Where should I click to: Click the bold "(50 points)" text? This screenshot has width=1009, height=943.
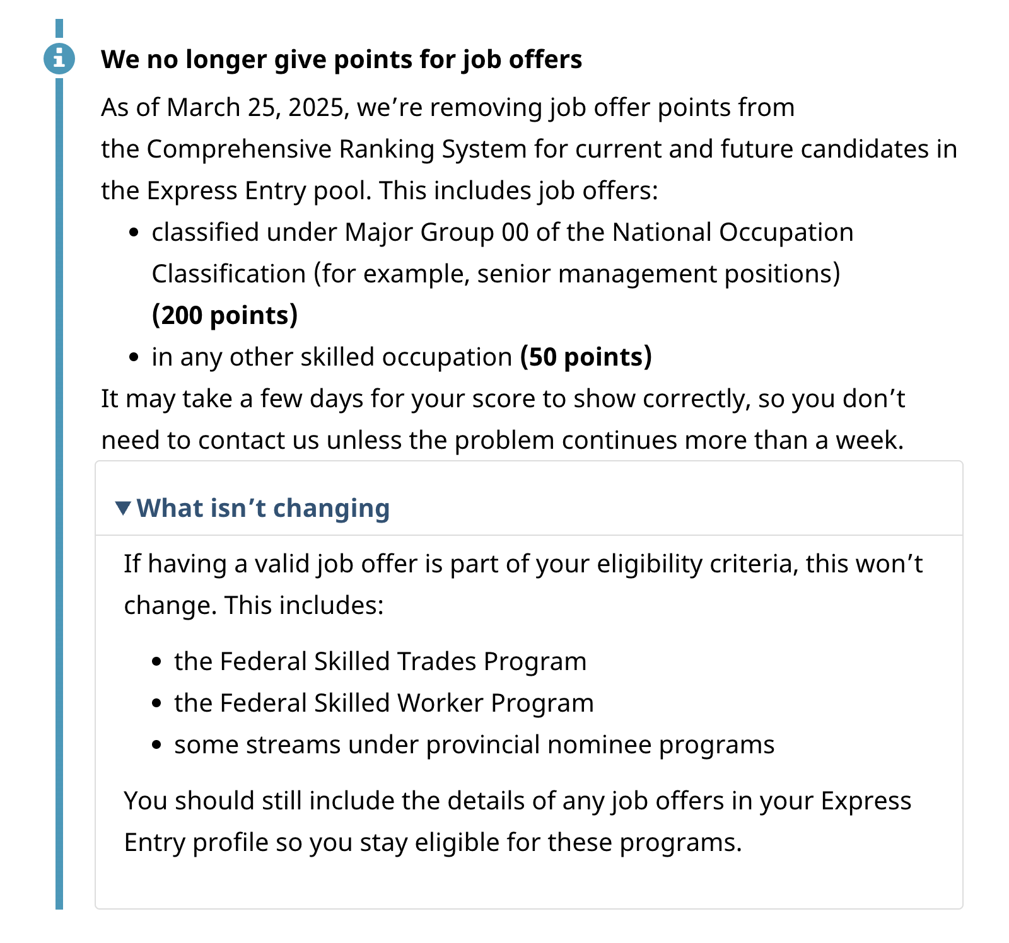586,357
